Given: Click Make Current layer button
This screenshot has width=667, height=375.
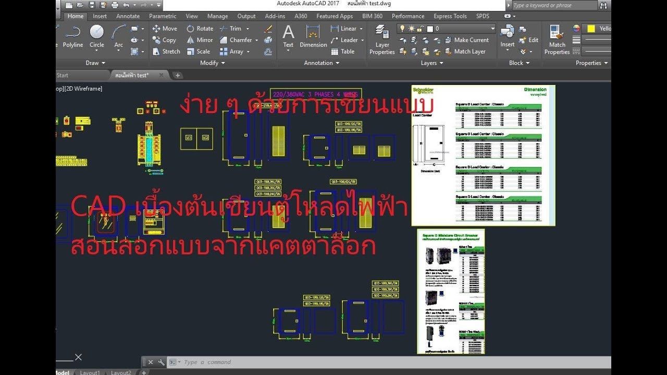Looking at the screenshot, I should 467,40.
